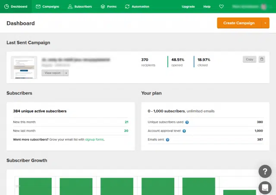Click the 48.51% opened statistic
The width and height of the screenshot is (276, 195).
(178, 62)
